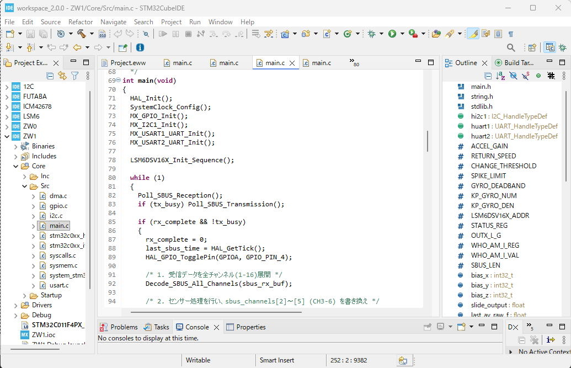Click the Open Type folder icon

[x=436, y=34]
